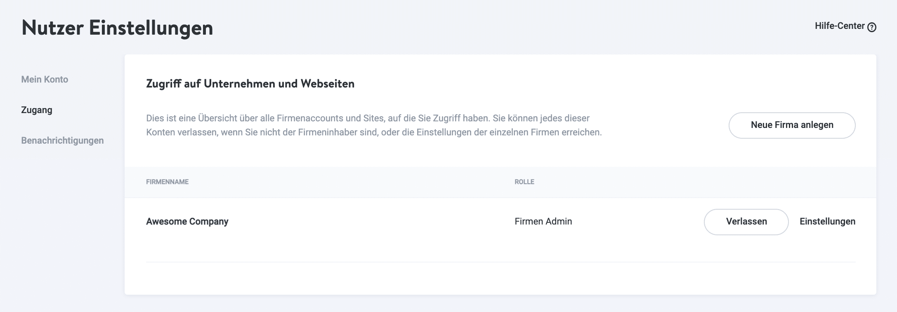
Task: Open Einstellungen for Awesome Company
Action: [827, 221]
